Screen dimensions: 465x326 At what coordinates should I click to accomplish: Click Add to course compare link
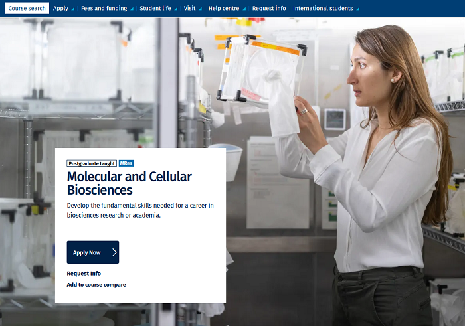click(96, 285)
